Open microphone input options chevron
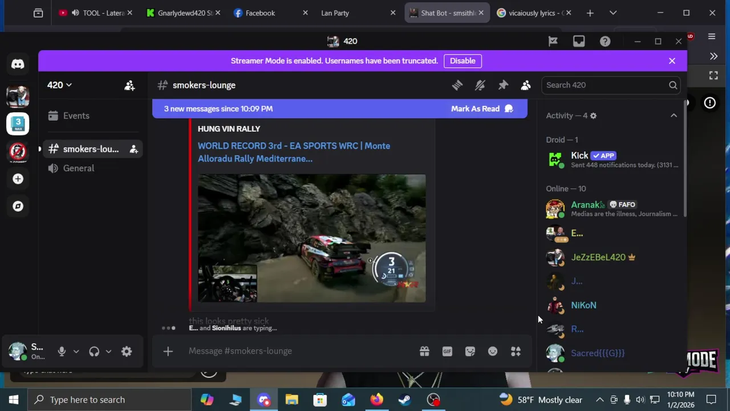Viewport: 730px width, 411px height. (x=76, y=352)
